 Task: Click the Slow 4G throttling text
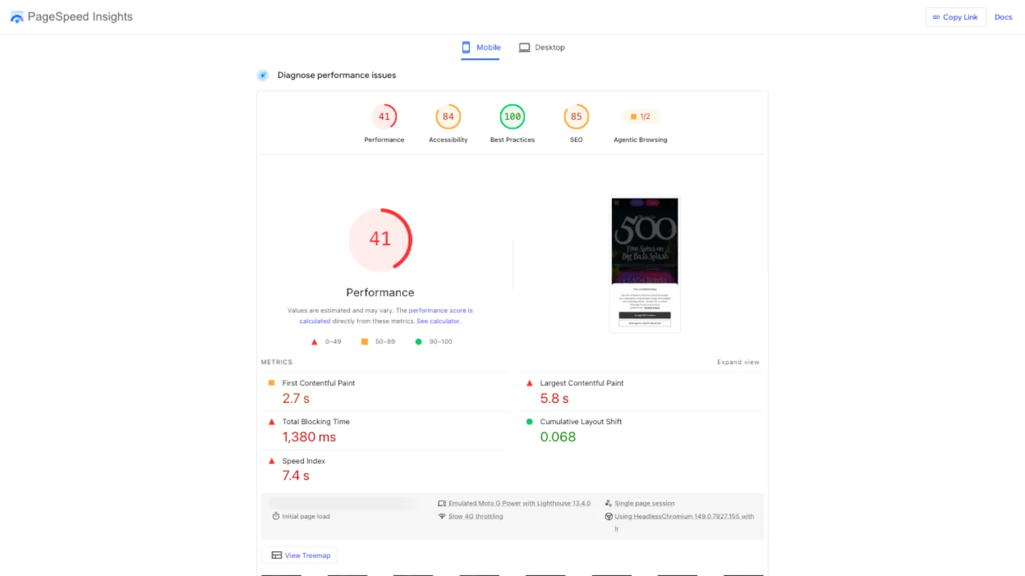click(476, 516)
